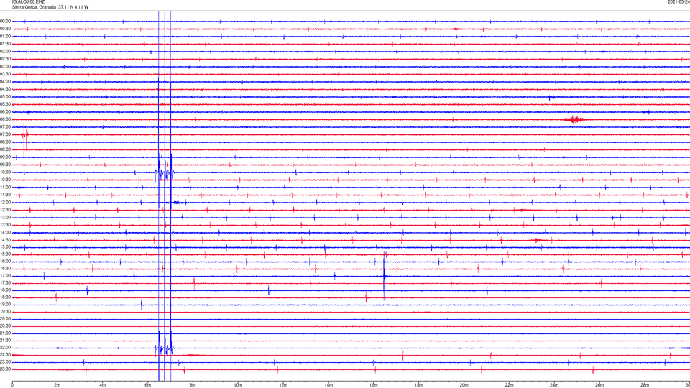Click the '12m' tick on the minute axis
Image resolution: width=690 pixels, height=388 pixels.
[283, 385]
